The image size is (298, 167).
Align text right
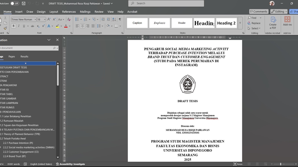tap(88, 26)
